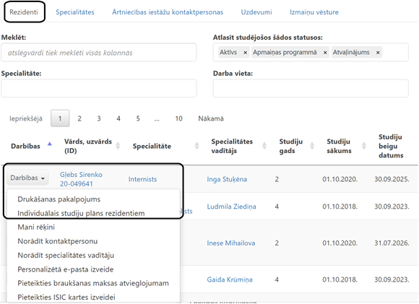Remove the Aktīvs status filter tag
The width and height of the screenshot is (419, 304).
[245, 53]
